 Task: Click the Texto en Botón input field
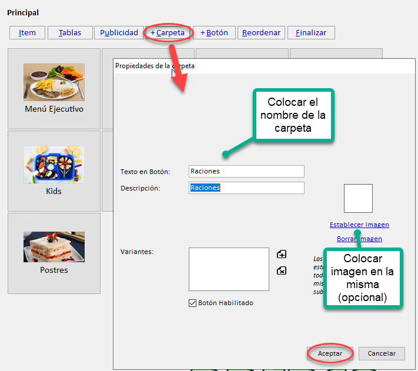[x=246, y=171]
